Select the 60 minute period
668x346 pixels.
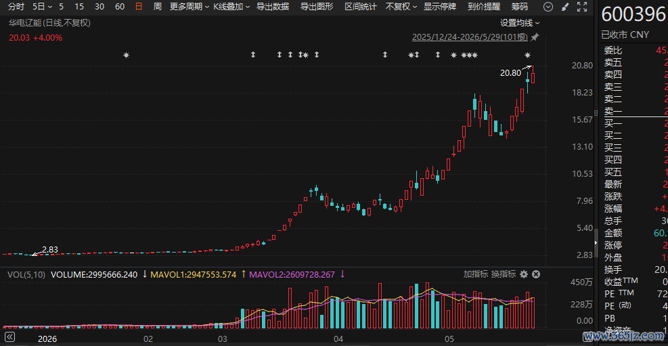pyautogui.click(x=120, y=6)
